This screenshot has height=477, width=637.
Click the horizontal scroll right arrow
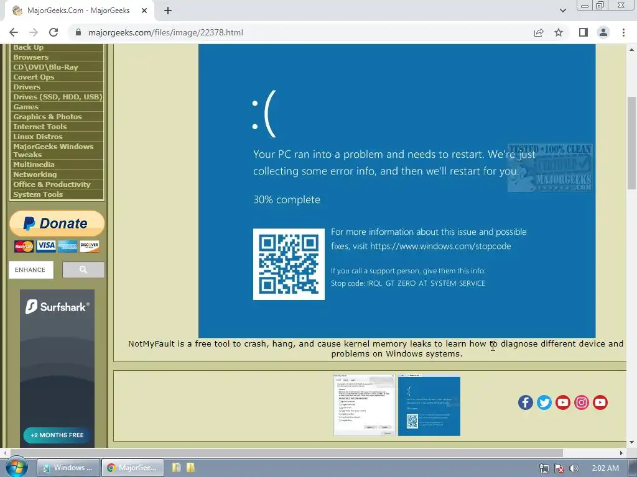click(621, 453)
